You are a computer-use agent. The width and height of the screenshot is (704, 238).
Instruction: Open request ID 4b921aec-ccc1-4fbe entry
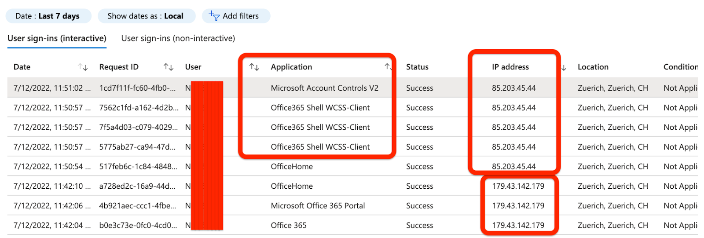[138, 205]
